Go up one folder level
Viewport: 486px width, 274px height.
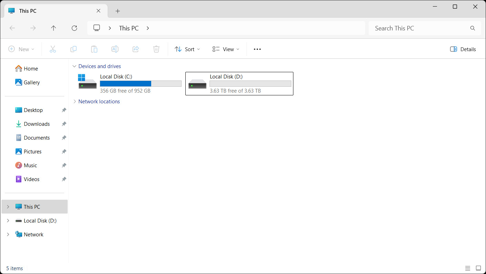[x=54, y=28]
